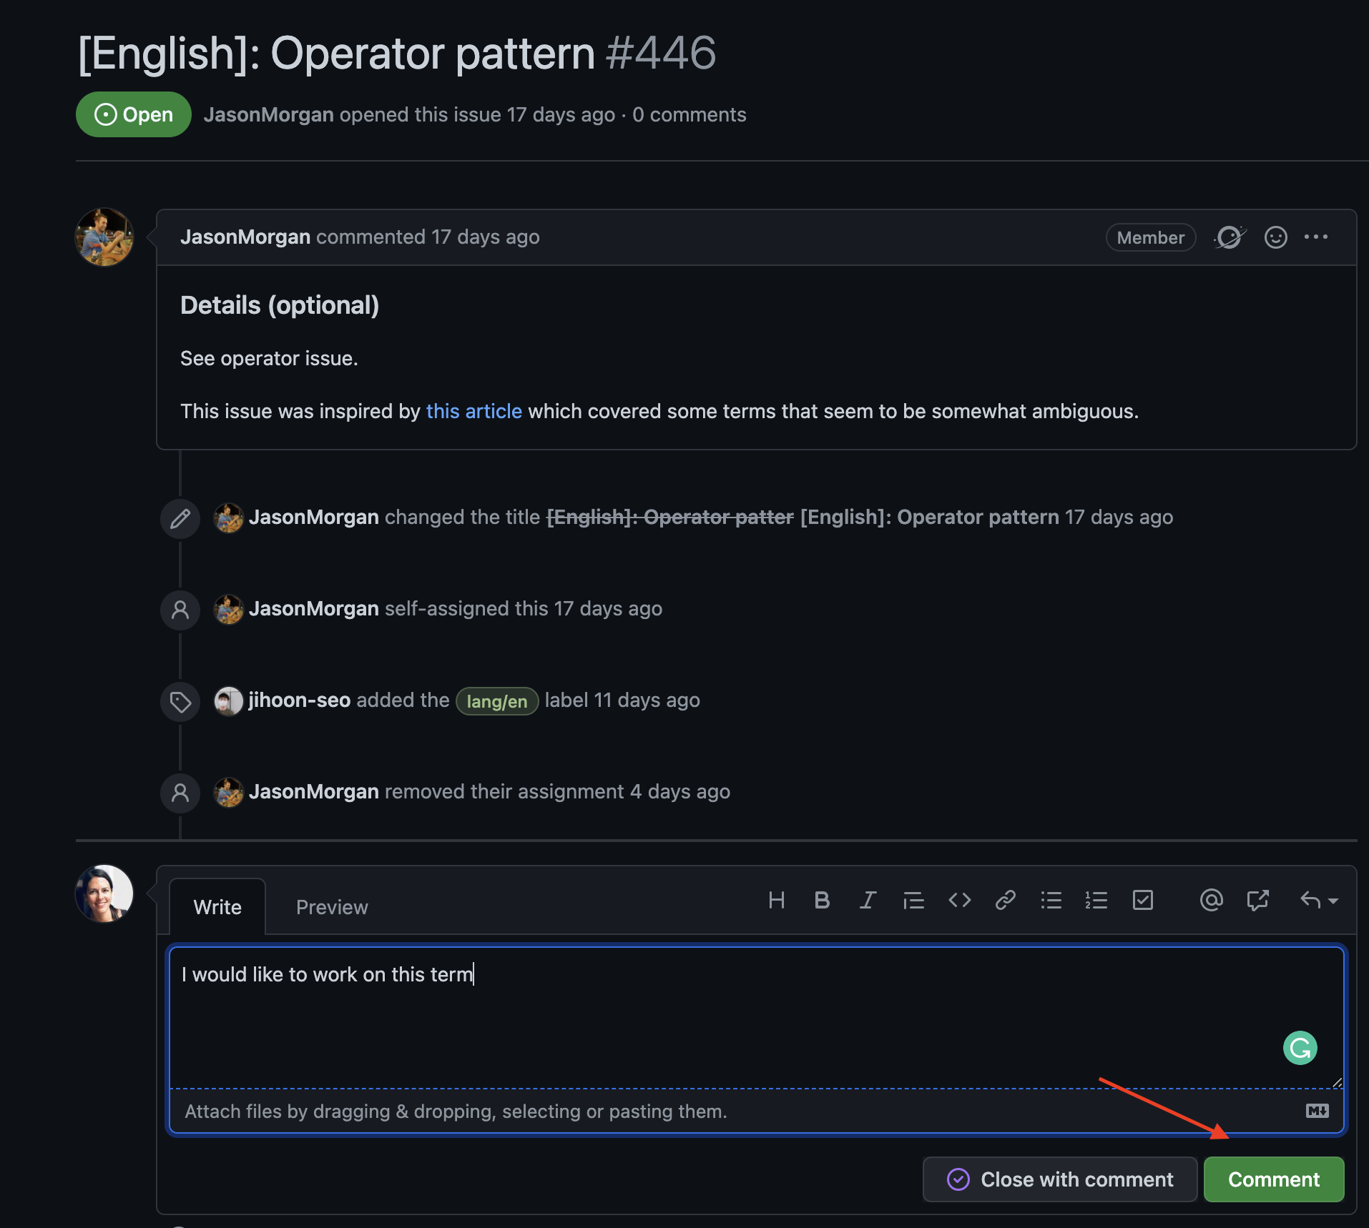The height and width of the screenshot is (1228, 1369).
Task: Add an emoji reaction to comment
Action: (x=1275, y=237)
